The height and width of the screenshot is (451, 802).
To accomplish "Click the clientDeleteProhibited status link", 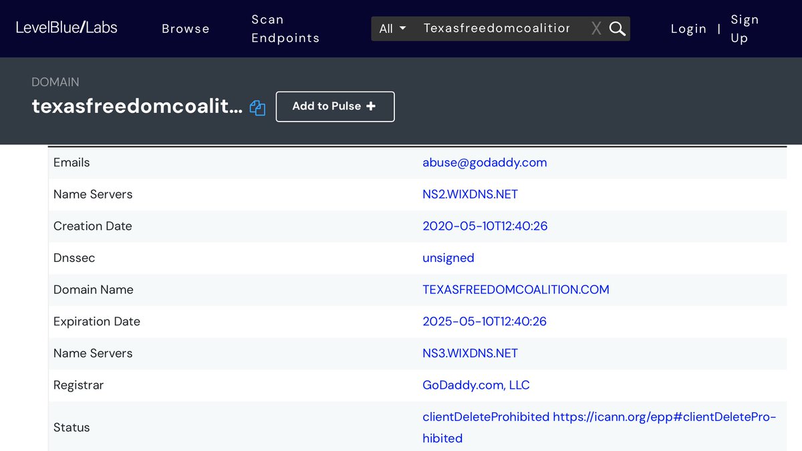I will point(485,417).
